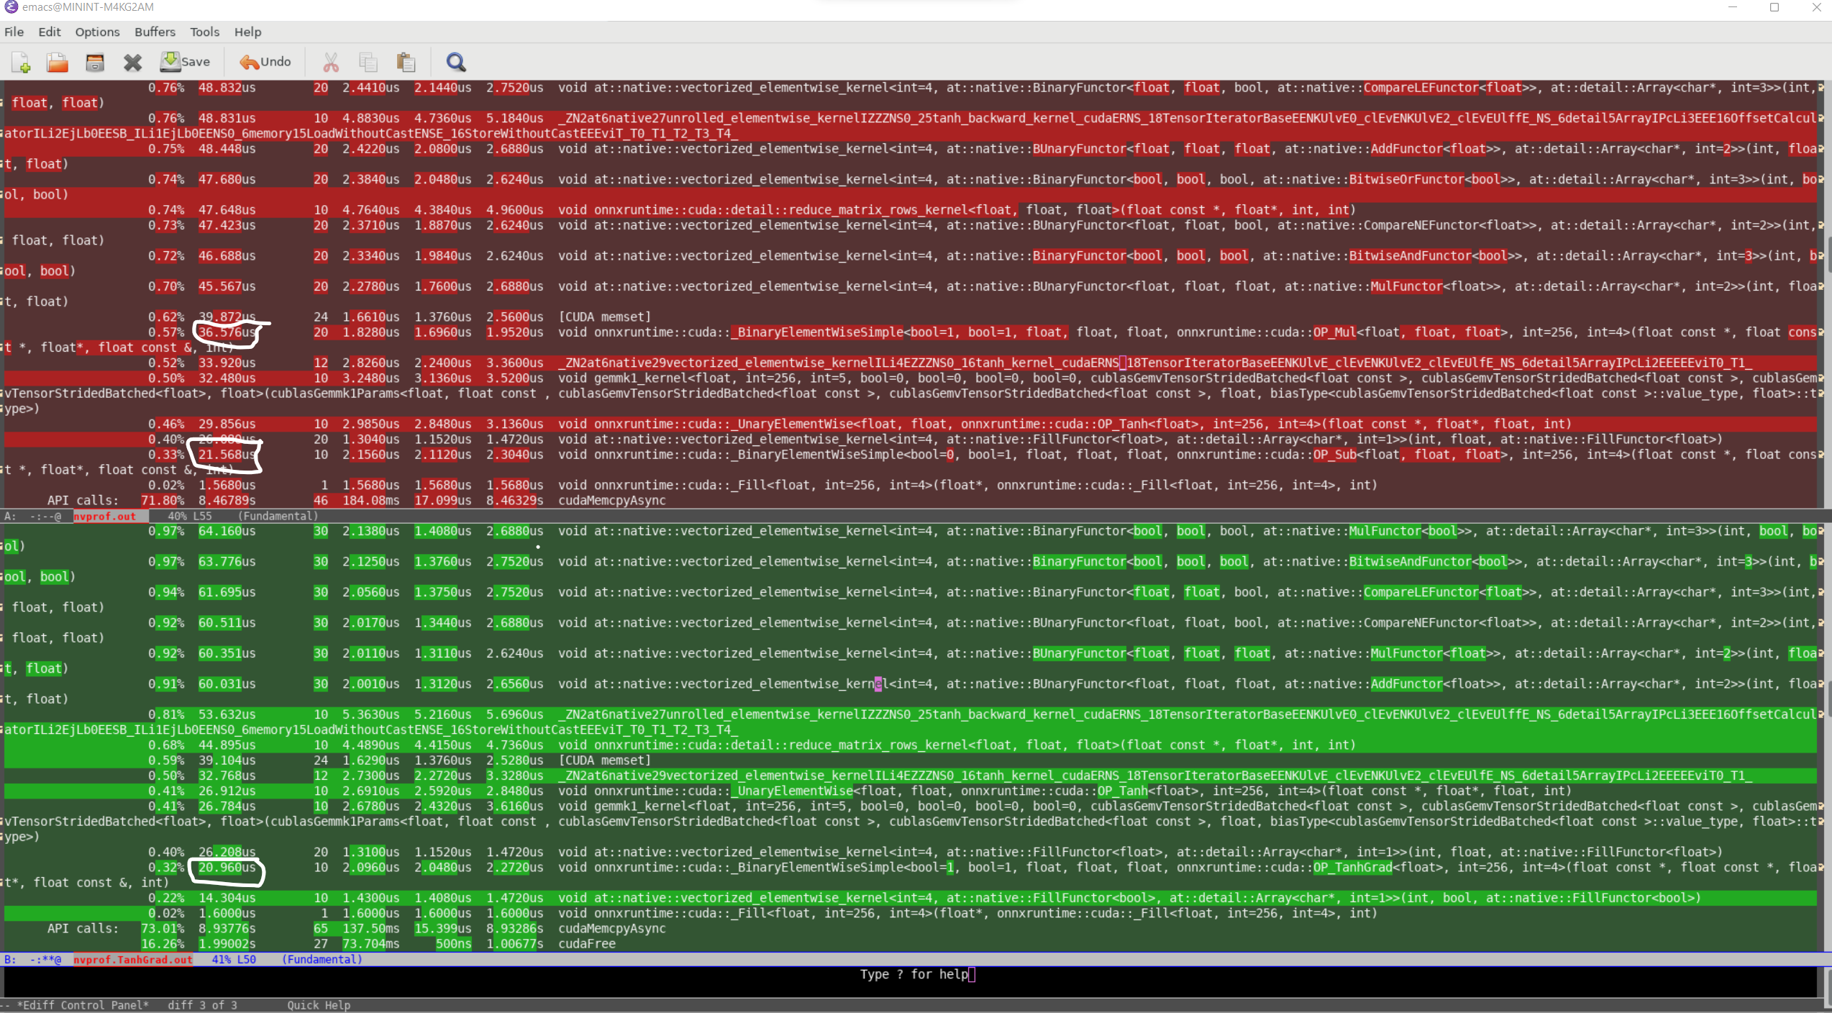
Task: Click the Search magnifier icon
Action: (455, 63)
